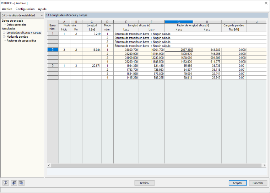Click column header C

[x=92, y=22]
